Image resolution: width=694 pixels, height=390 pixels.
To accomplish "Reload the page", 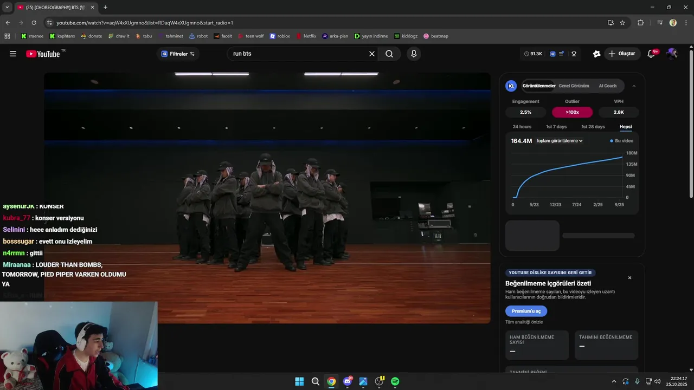I will pyautogui.click(x=34, y=23).
